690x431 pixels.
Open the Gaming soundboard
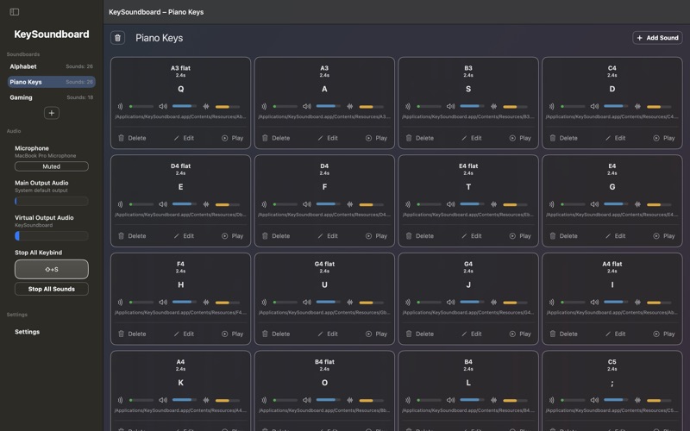click(x=52, y=97)
